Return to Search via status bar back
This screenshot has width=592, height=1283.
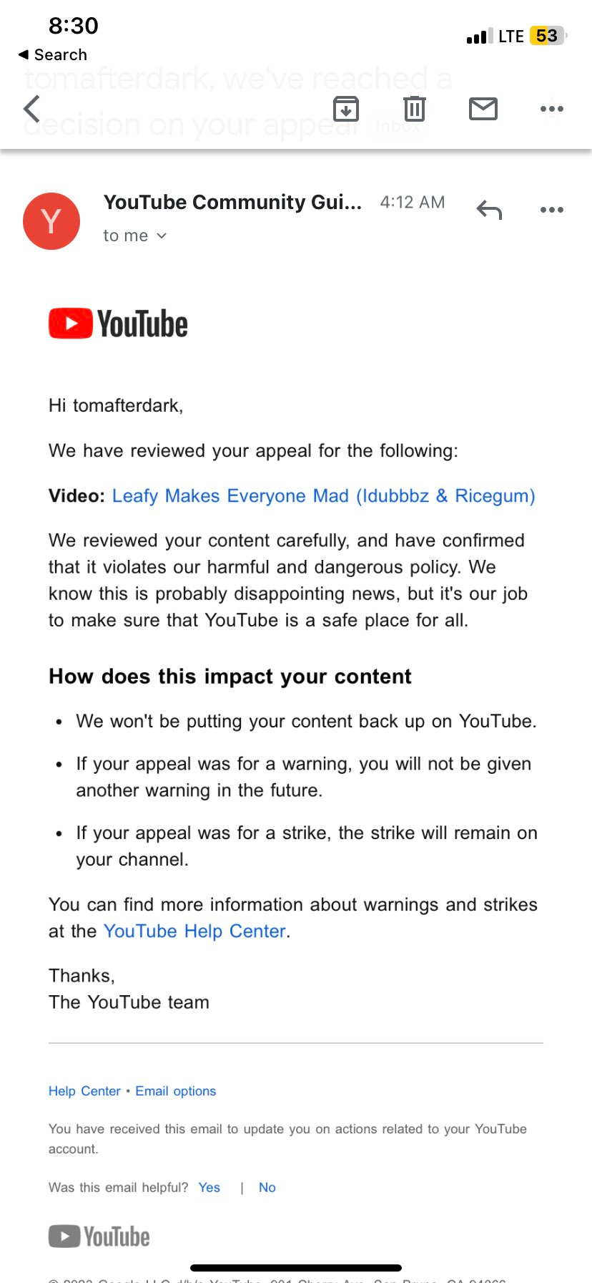coord(53,54)
